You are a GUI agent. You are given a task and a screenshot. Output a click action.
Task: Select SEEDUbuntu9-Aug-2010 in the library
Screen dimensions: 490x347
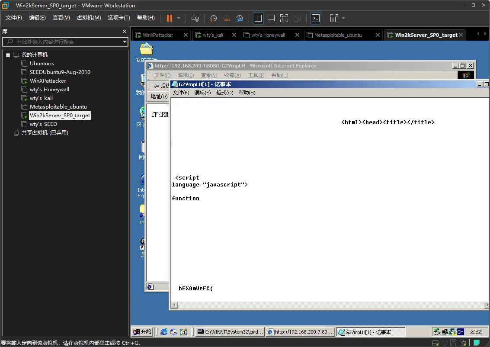coord(60,72)
